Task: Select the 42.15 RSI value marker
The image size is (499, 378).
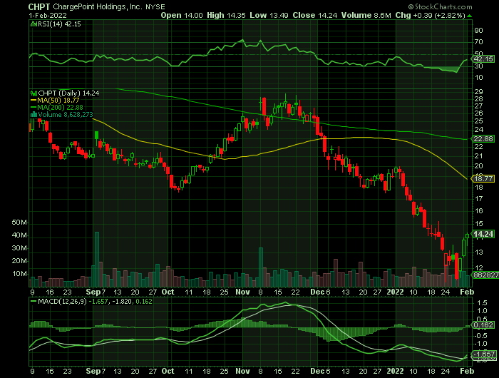Action: (484, 59)
